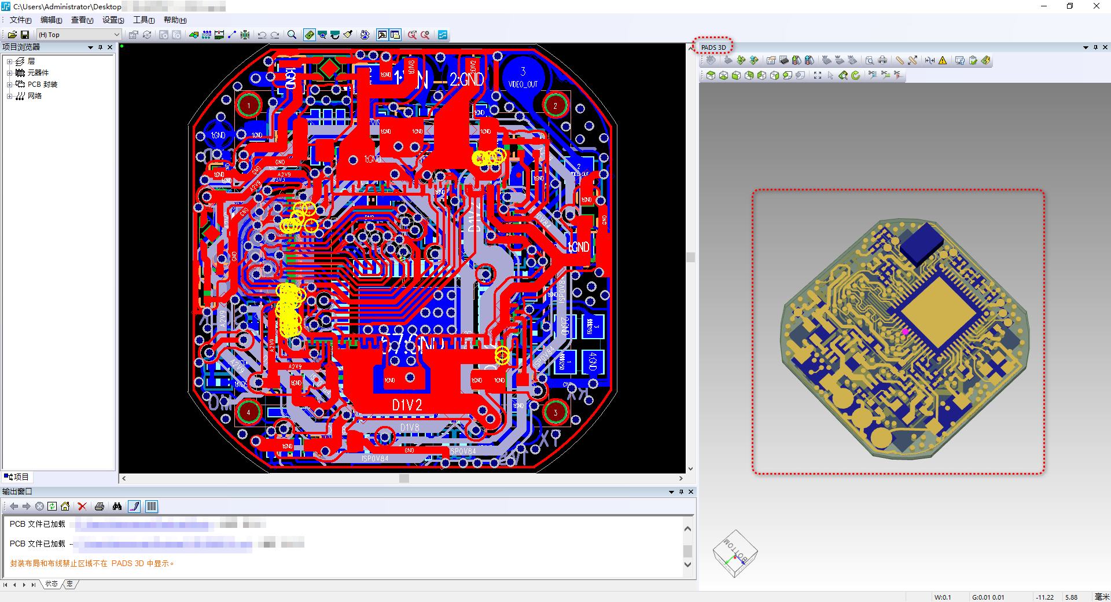Viewport: 1111px width, 602px height.
Task: Click the printer icon in PADS 3D toolbar
Action: pos(882,60)
